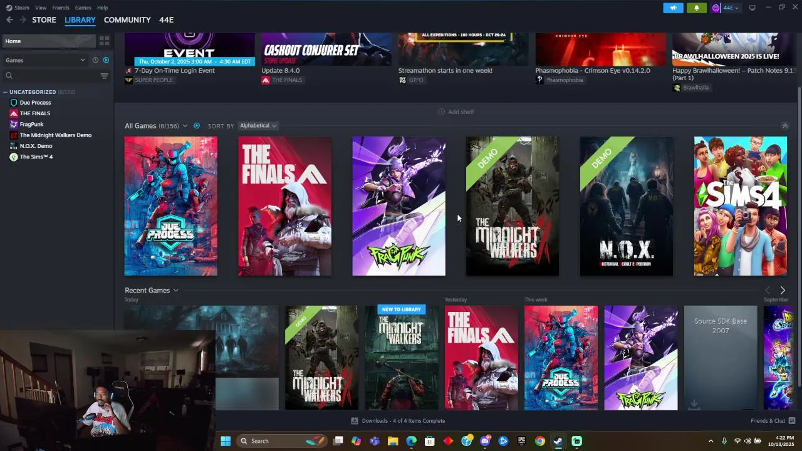Open New To Library Midnight Walkers tile
Viewport: 802px width, 451px height.
(x=402, y=358)
